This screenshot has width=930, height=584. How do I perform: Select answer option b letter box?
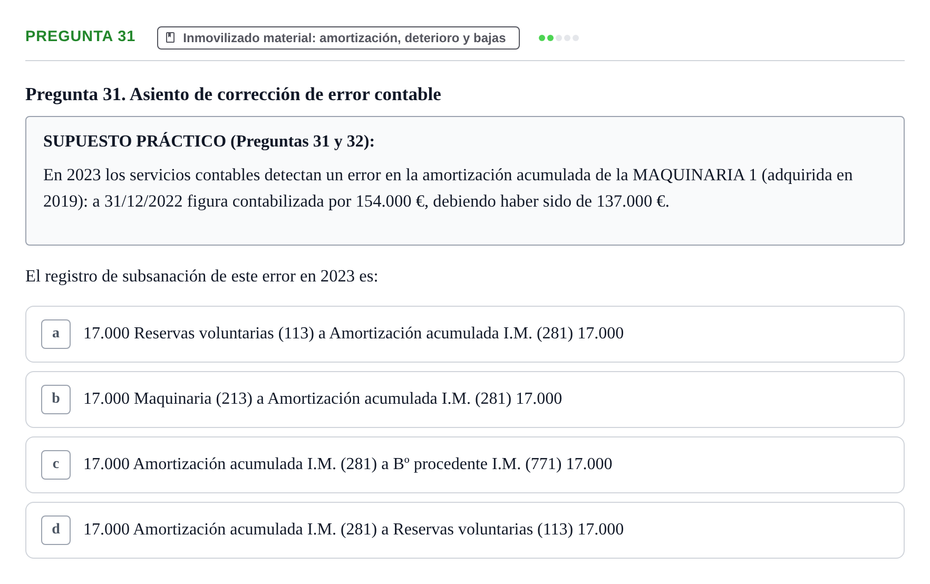tap(56, 400)
